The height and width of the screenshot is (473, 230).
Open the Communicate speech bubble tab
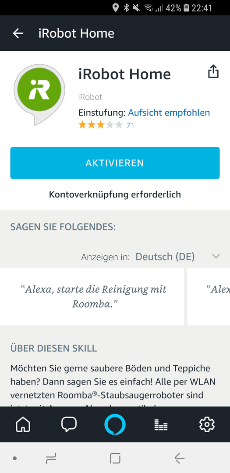(x=69, y=425)
